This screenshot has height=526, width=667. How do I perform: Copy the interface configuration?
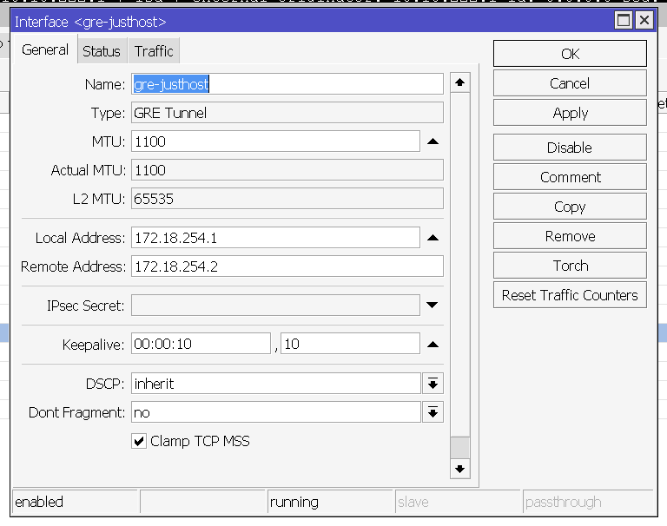click(x=570, y=207)
